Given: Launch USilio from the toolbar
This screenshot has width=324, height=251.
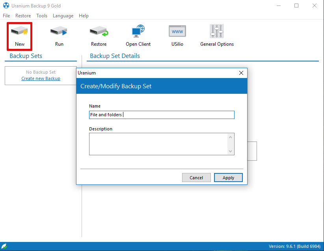Looking at the screenshot, I should [x=177, y=32].
